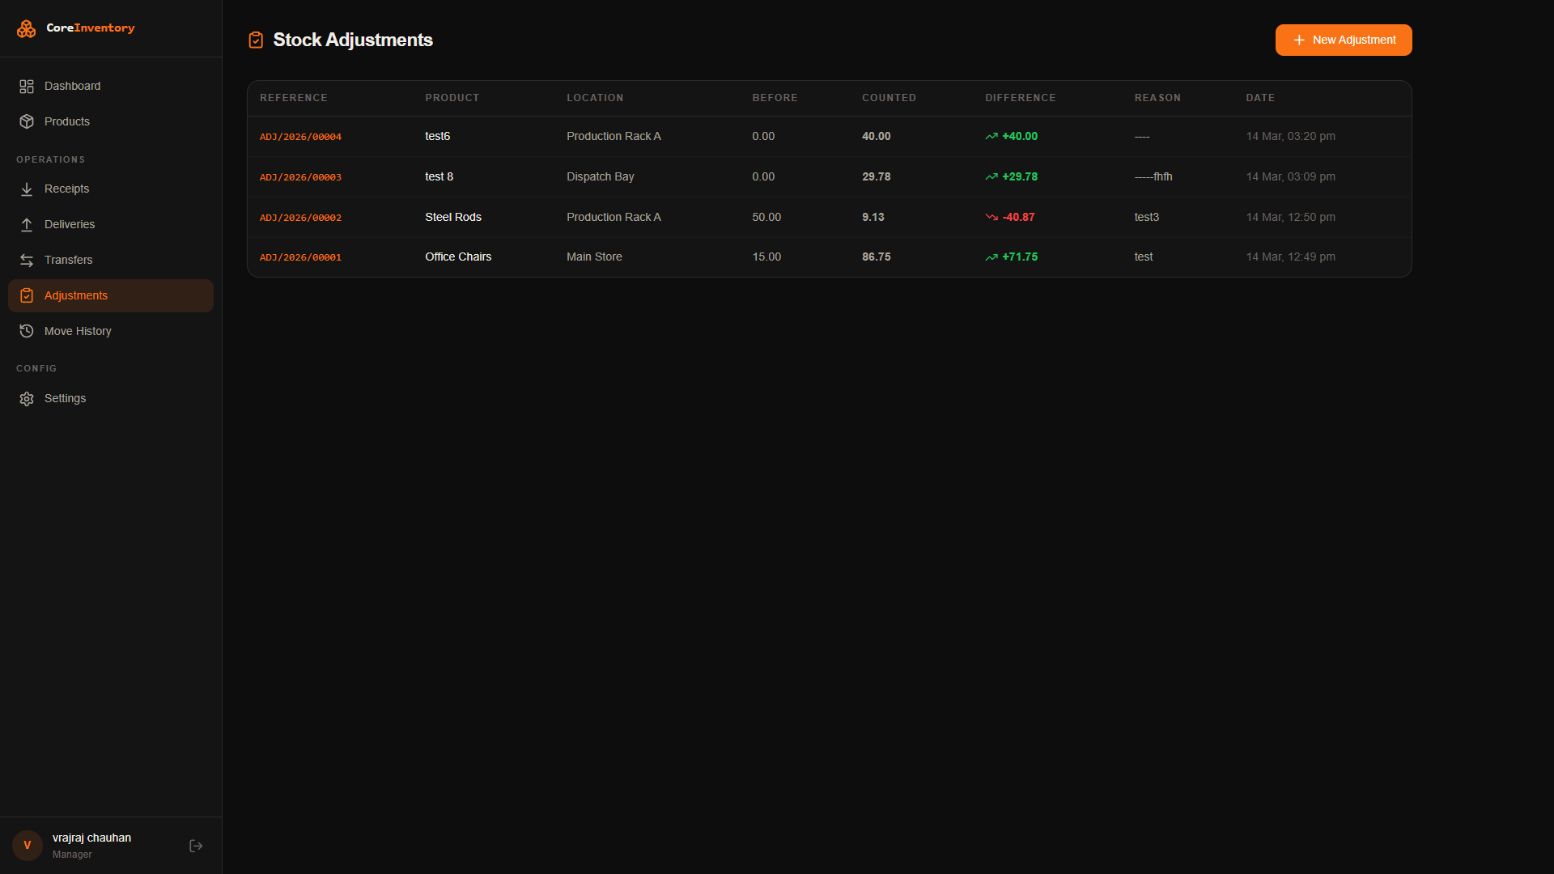Click the Move History clock icon
This screenshot has width=1554, height=874.
(x=27, y=331)
